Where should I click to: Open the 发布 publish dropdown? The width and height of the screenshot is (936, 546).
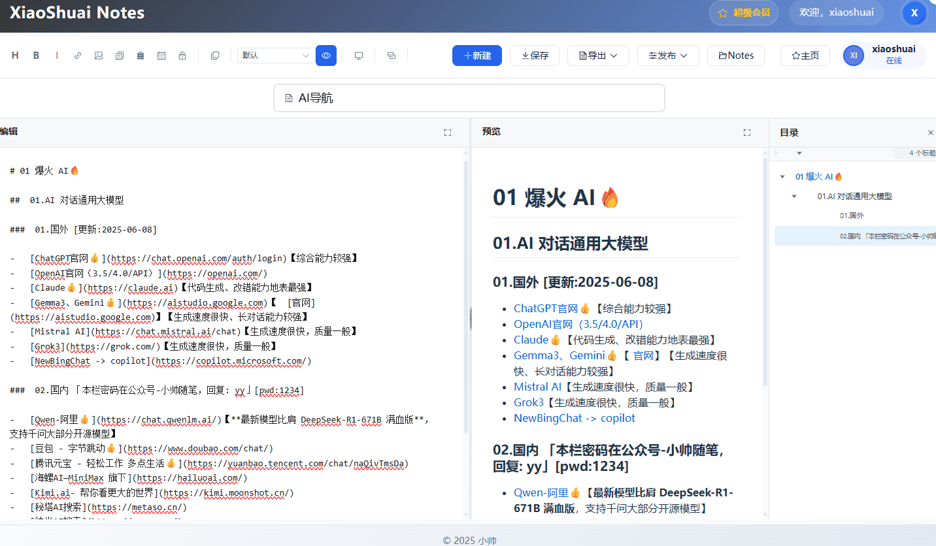pyautogui.click(x=668, y=56)
